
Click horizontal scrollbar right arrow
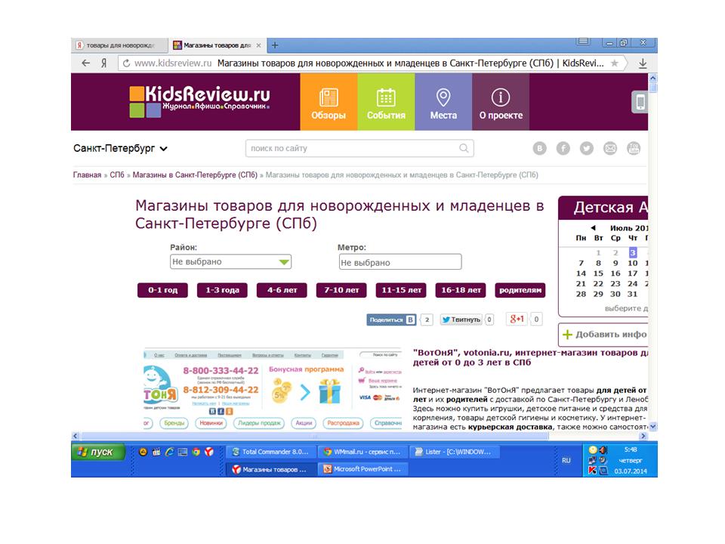coord(643,436)
